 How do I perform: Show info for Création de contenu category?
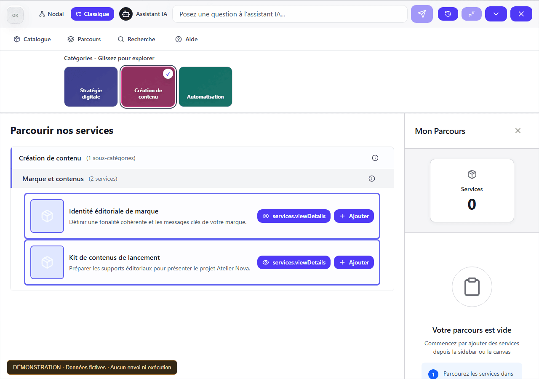375,158
